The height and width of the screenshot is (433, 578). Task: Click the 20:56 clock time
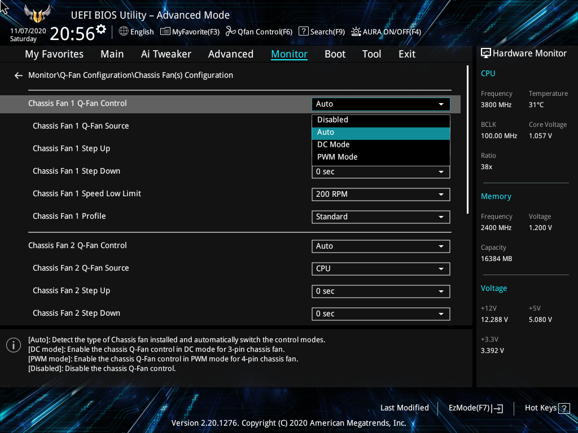pos(72,34)
